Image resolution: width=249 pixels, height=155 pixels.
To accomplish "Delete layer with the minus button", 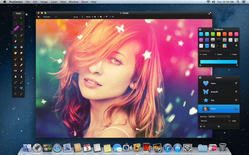I will [x=204, y=126].
